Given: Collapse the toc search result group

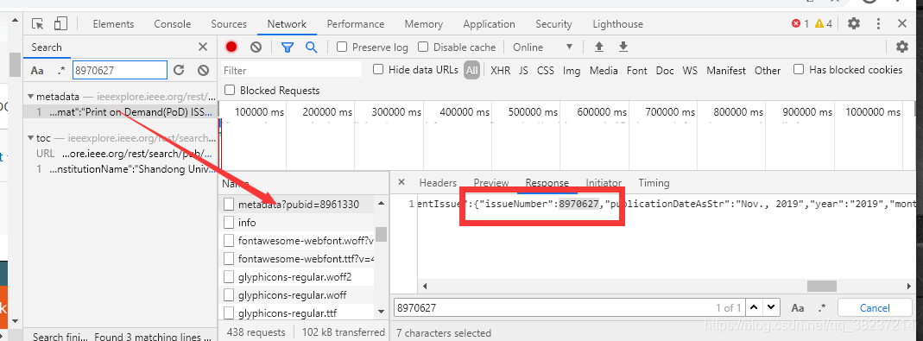Looking at the screenshot, I should point(30,138).
